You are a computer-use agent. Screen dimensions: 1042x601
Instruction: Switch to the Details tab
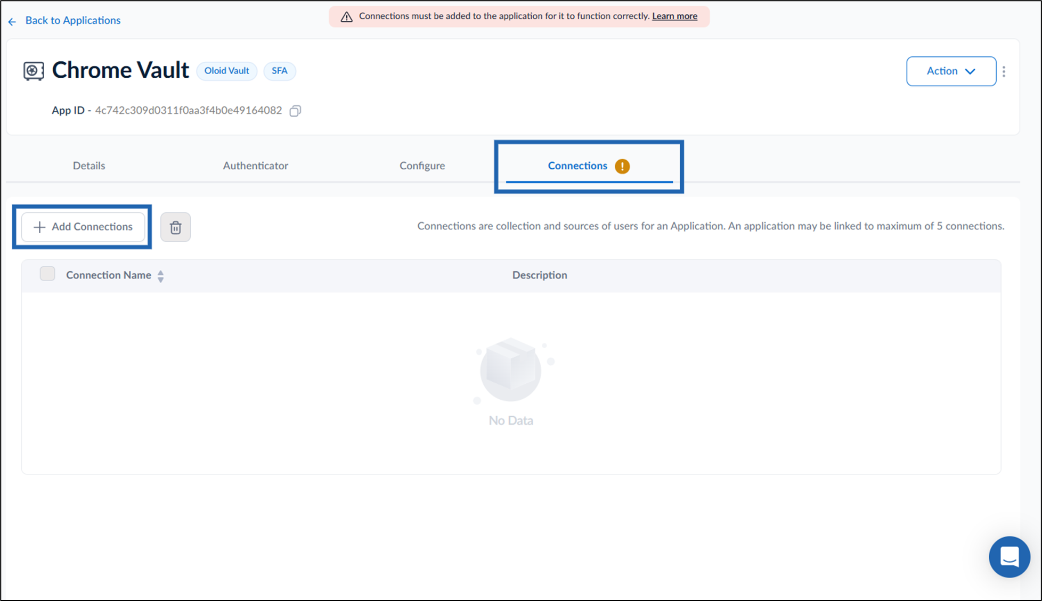tap(89, 166)
